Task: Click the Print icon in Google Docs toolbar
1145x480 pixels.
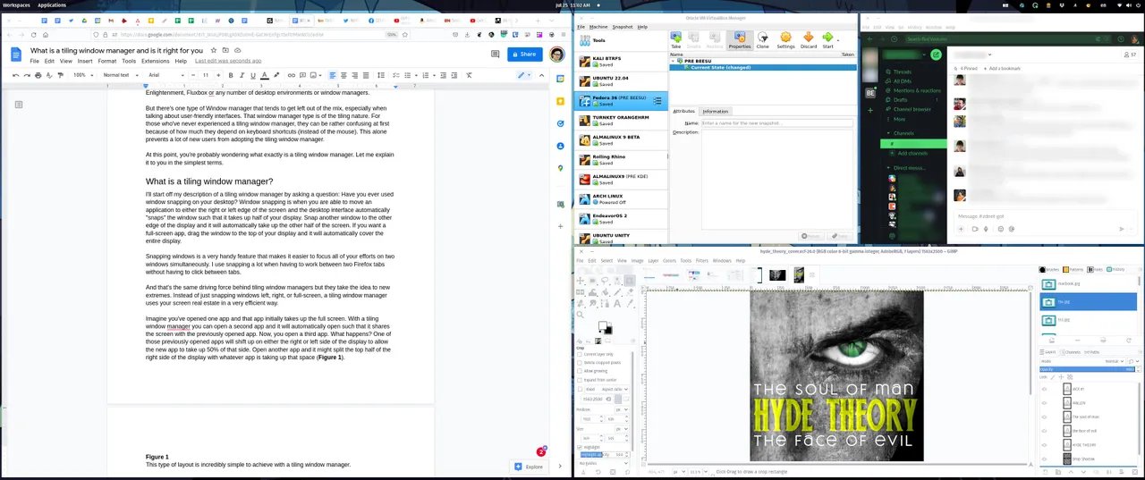Action: 38,75
